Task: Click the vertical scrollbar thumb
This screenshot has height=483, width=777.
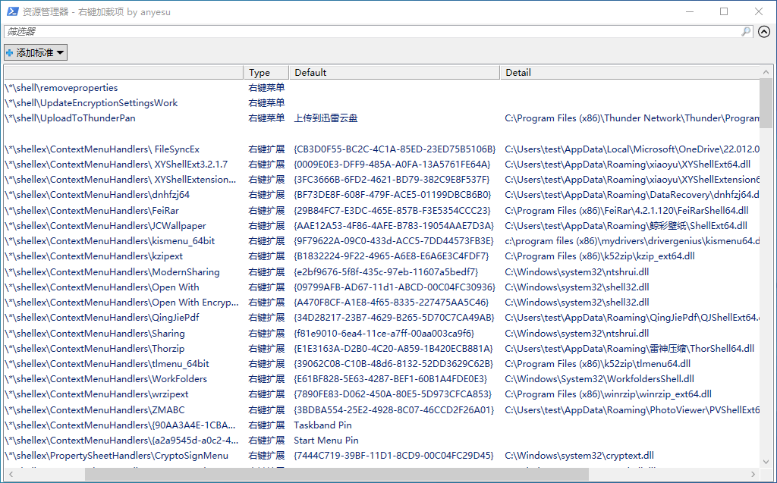Action: click(x=766, y=103)
